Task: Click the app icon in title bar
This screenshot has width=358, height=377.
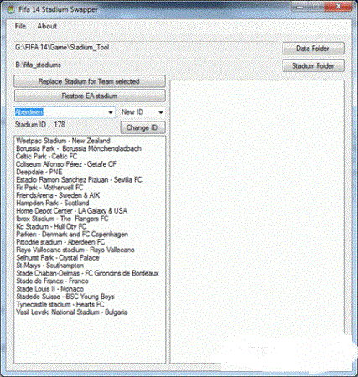Action: tap(11, 9)
